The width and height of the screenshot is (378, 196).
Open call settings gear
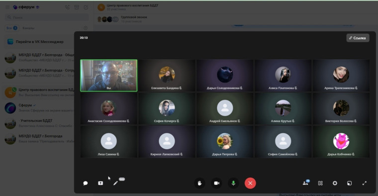335,183
